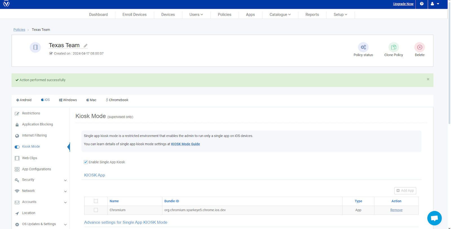Click the Name column header
Viewport: 451px width, 229px height.
(x=114, y=201)
